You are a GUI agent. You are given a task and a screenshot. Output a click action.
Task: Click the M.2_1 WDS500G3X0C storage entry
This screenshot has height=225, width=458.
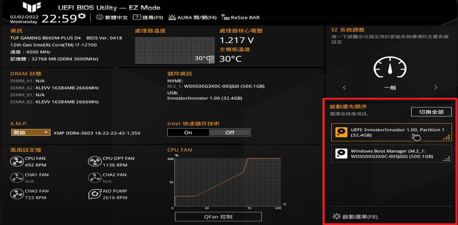[216, 86]
